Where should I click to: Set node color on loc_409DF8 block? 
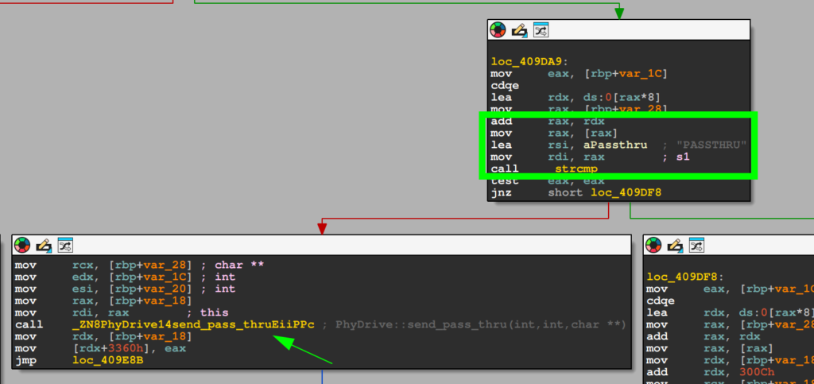coord(653,245)
